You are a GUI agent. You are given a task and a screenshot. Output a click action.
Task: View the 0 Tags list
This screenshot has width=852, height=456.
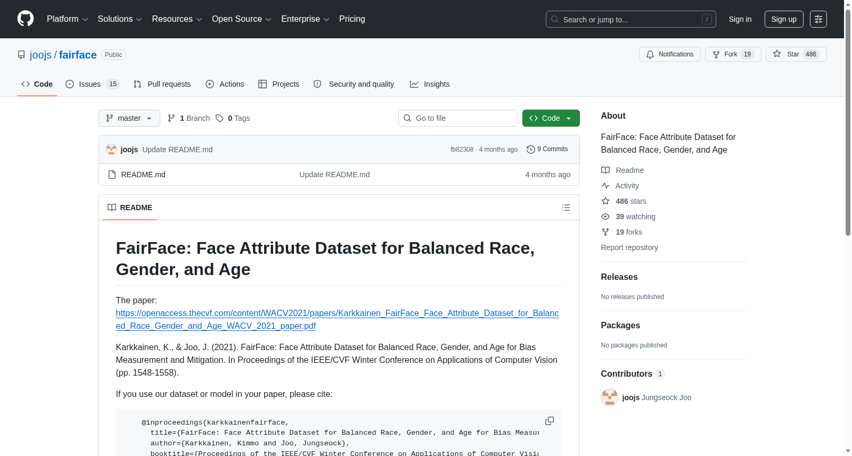pos(233,118)
